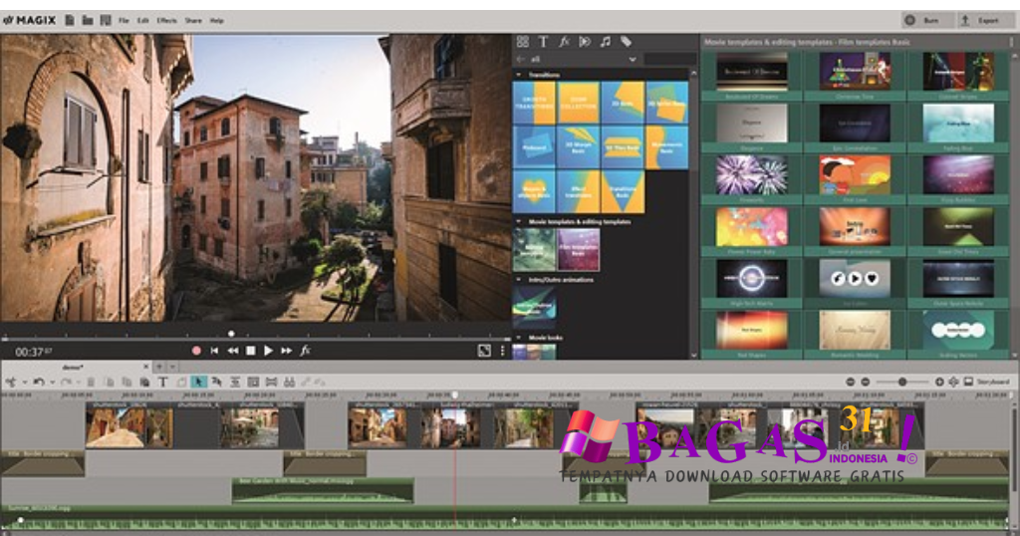Image resolution: width=1020 pixels, height=536 pixels.
Task: Click the rewind button
Action: (x=232, y=351)
